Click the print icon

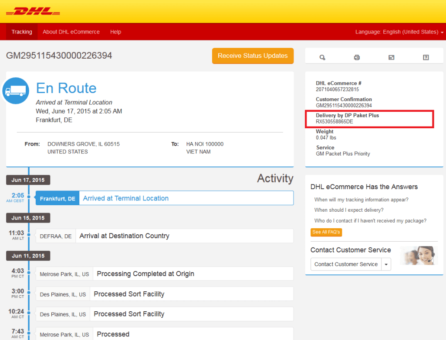coord(357,57)
